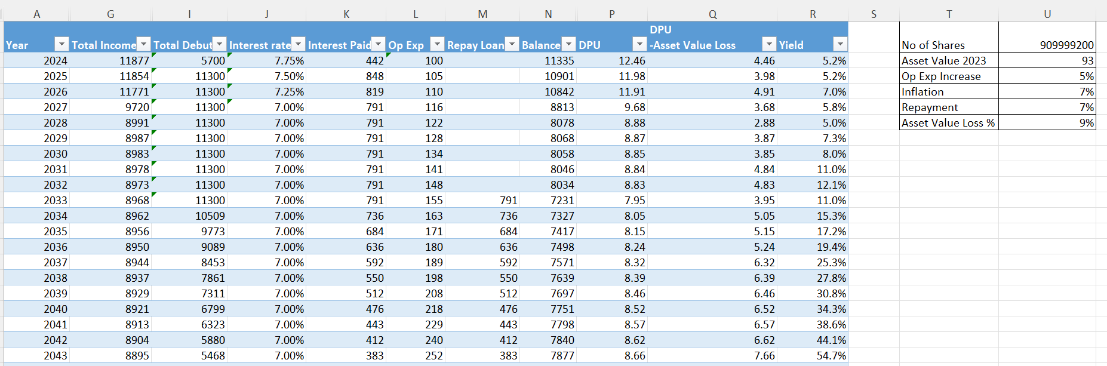Click the Inflation label cell

948,91
